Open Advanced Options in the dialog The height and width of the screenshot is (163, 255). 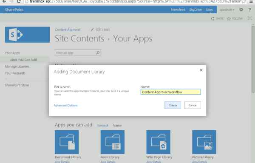pos(65,106)
